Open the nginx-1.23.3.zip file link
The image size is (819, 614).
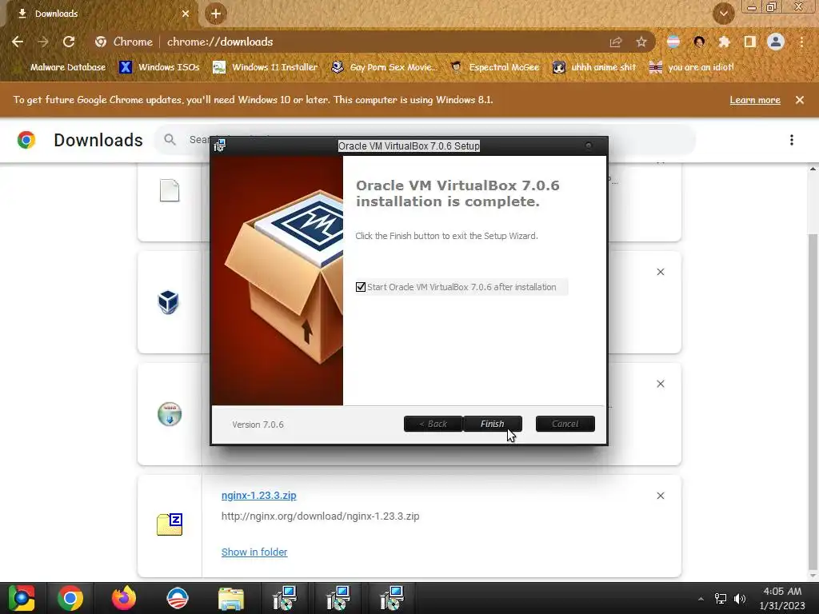pyautogui.click(x=258, y=496)
